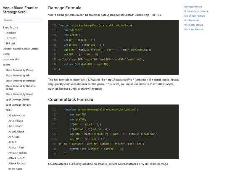The width and height of the screenshot is (227, 170).
Task: Select the Formulas sidebar entry
Action: [x=11, y=38]
